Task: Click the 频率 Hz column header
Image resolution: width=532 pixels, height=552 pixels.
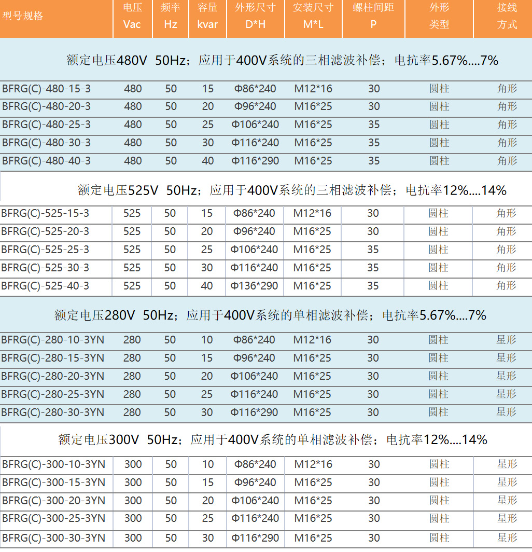Action: (x=171, y=16)
